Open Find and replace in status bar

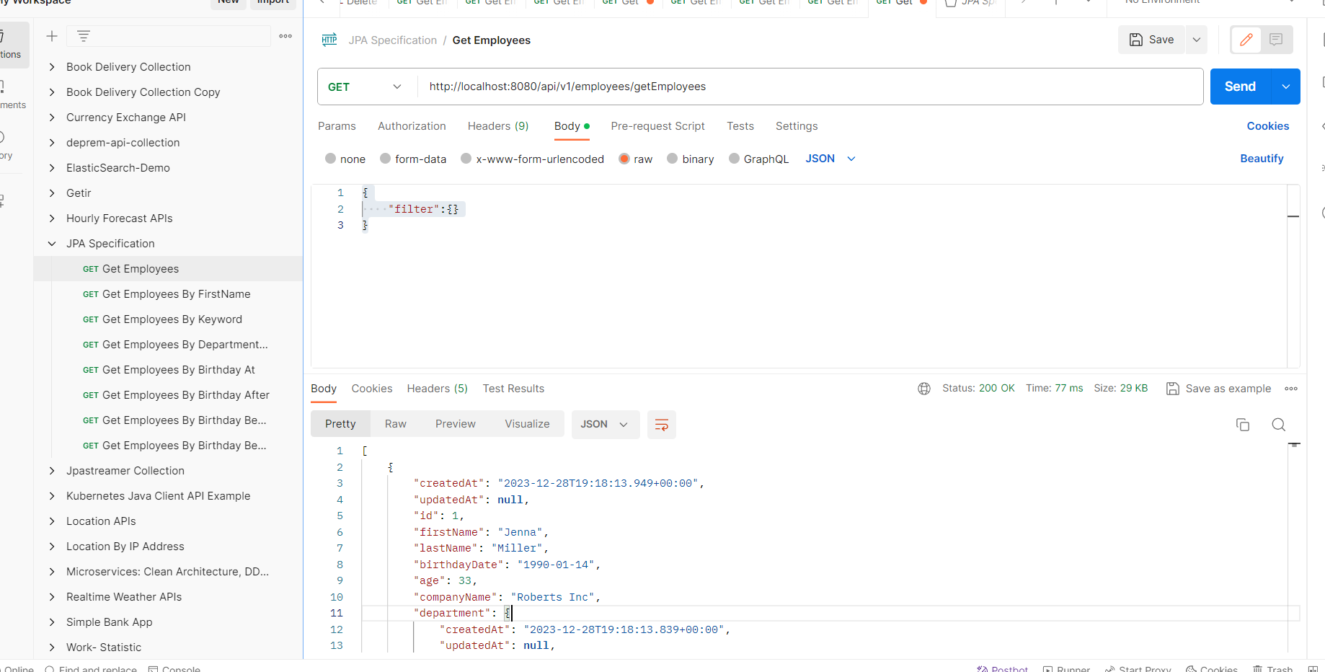(91, 669)
